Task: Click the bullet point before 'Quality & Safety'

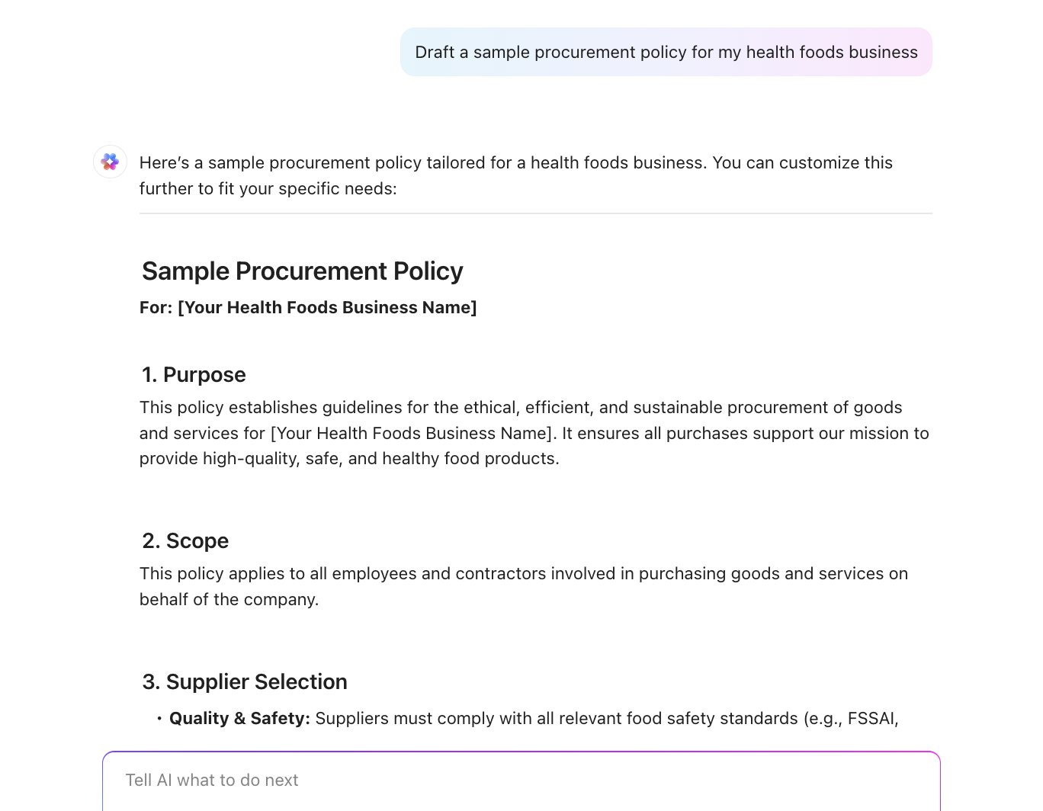Action: click(x=159, y=718)
